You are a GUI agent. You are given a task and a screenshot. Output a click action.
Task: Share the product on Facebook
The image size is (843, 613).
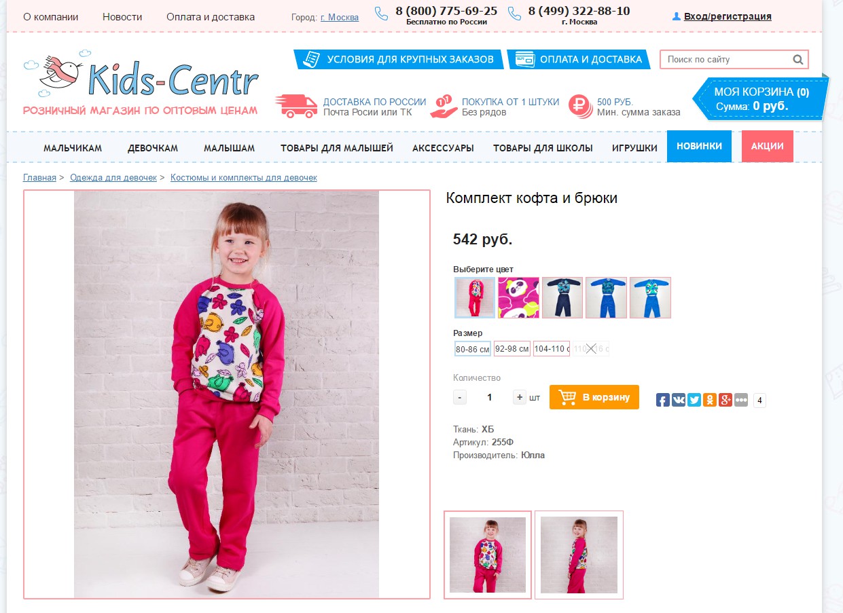tap(663, 400)
